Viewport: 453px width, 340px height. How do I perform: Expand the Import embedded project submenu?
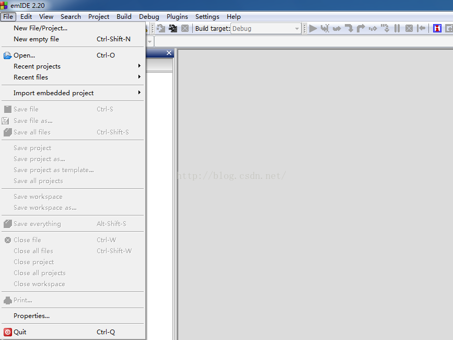tap(73, 93)
